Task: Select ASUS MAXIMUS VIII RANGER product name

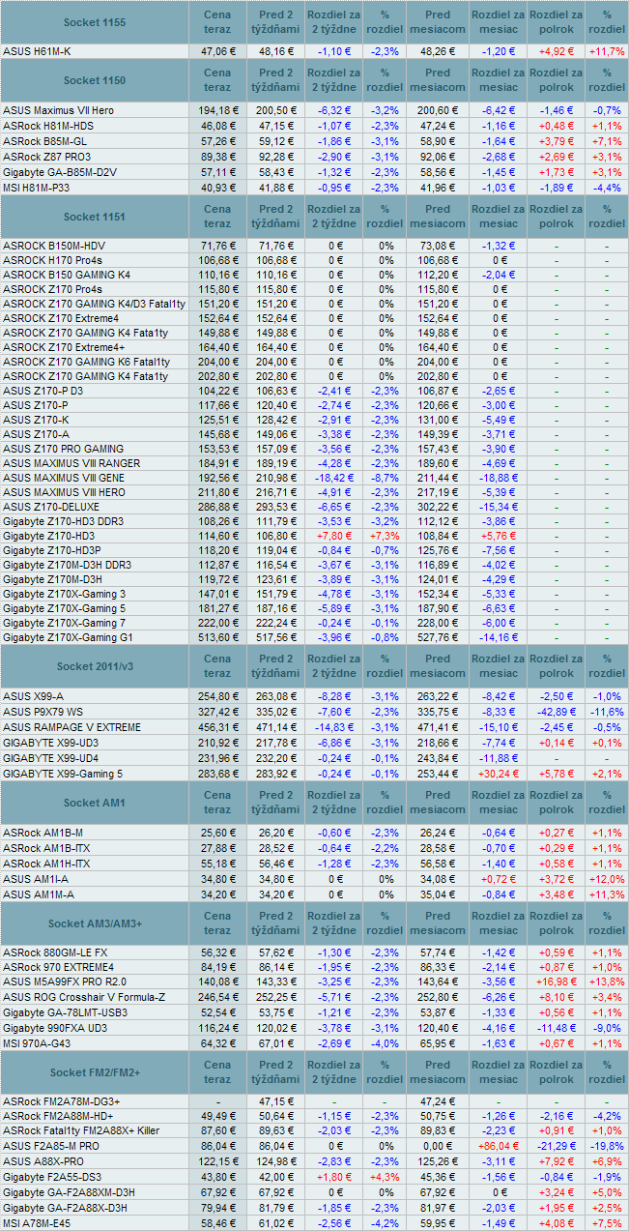Action: tap(71, 463)
